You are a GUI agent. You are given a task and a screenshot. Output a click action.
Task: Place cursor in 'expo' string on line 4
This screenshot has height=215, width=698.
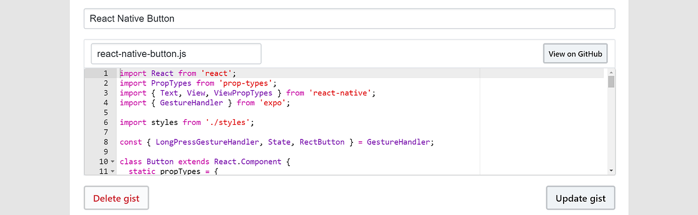[x=273, y=103]
